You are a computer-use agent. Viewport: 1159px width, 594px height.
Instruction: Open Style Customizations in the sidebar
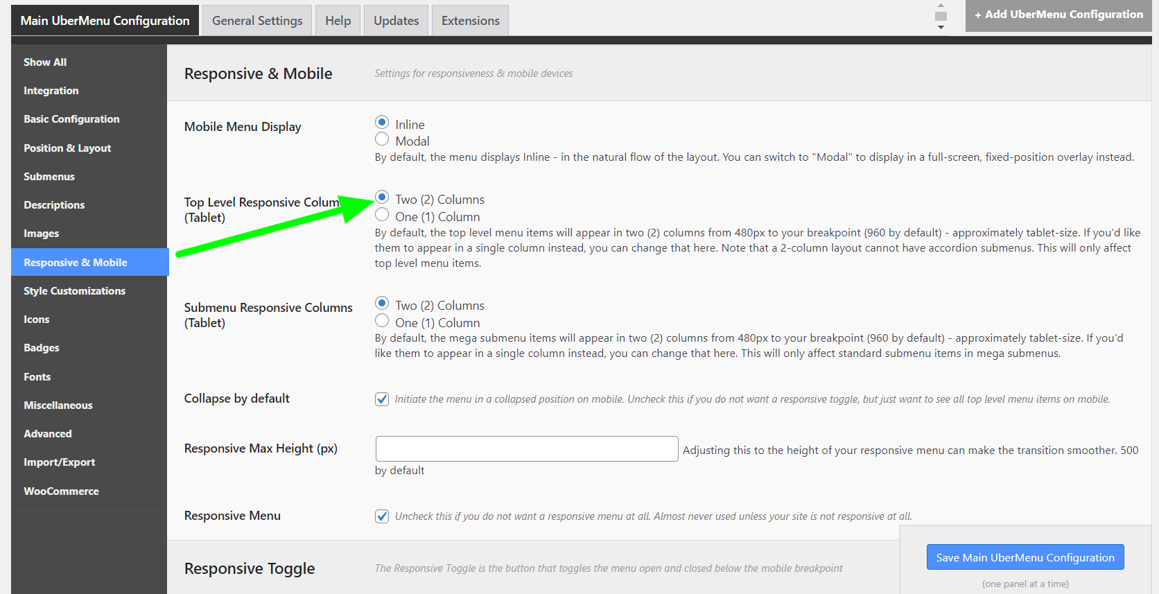click(x=75, y=291)
